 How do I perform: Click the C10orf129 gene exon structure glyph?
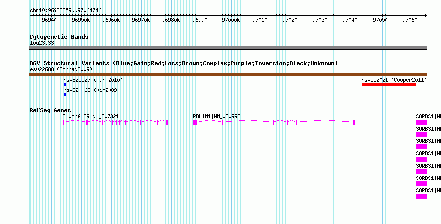(117, 122)
